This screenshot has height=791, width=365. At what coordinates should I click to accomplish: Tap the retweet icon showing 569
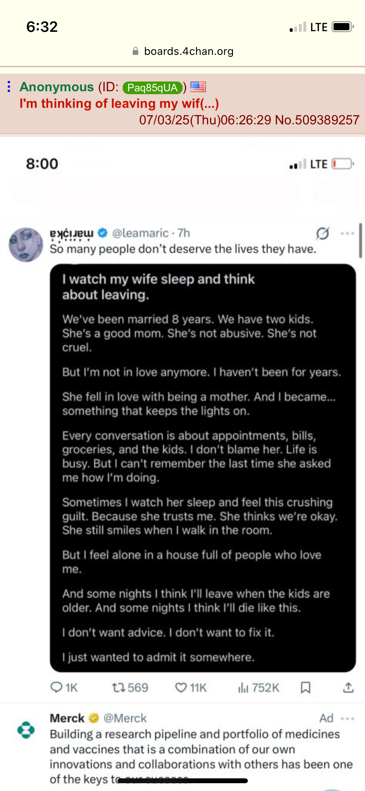tap(130, 687)
